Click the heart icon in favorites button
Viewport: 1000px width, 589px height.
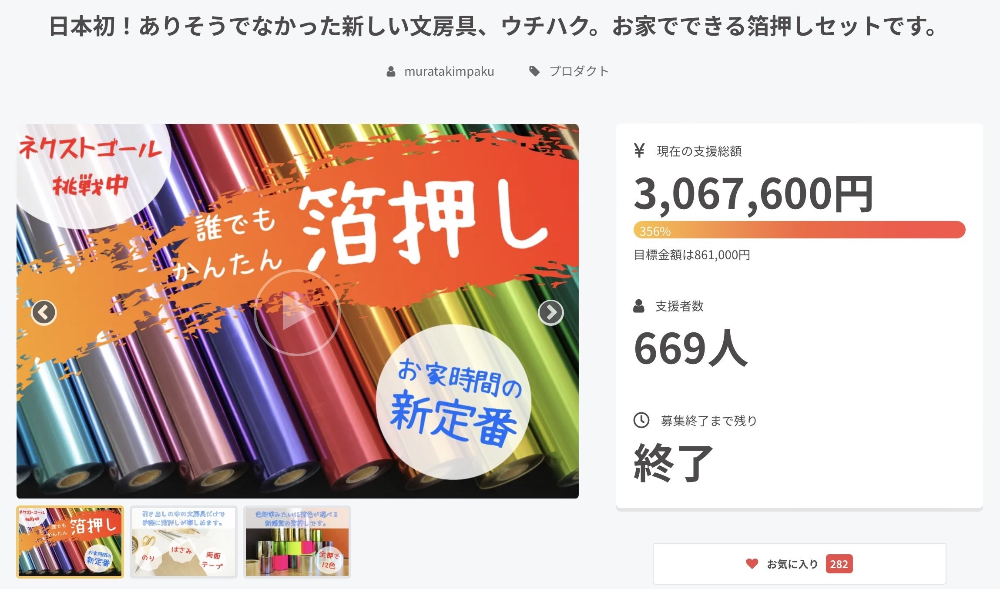(752, 564)
